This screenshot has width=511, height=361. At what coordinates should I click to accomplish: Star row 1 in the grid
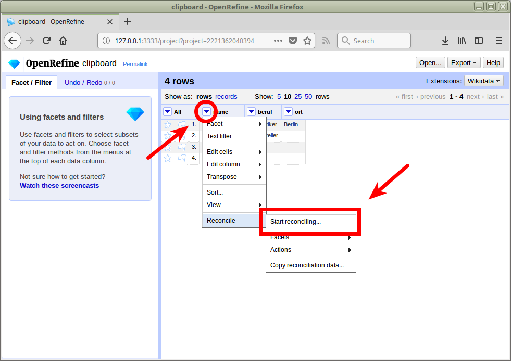168,125
